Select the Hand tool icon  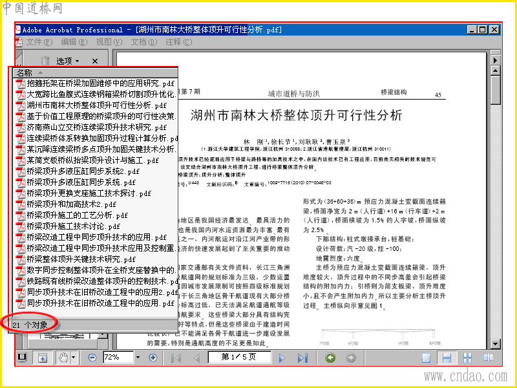pos(63,358)
